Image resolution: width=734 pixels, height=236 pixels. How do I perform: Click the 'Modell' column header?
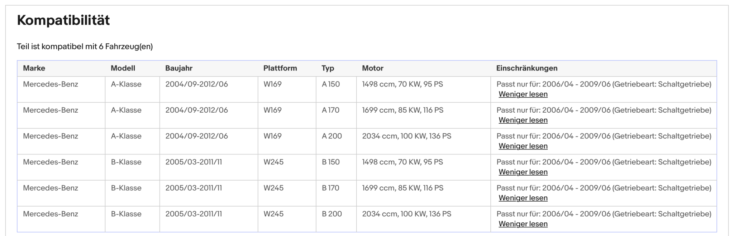tap(123, 68)
